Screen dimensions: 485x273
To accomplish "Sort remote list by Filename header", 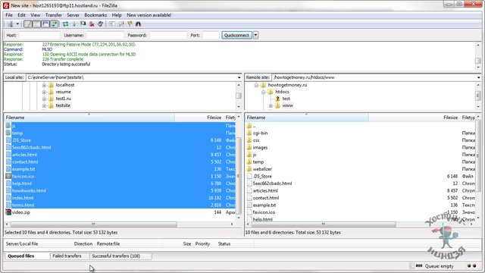I will coord(307,118).
